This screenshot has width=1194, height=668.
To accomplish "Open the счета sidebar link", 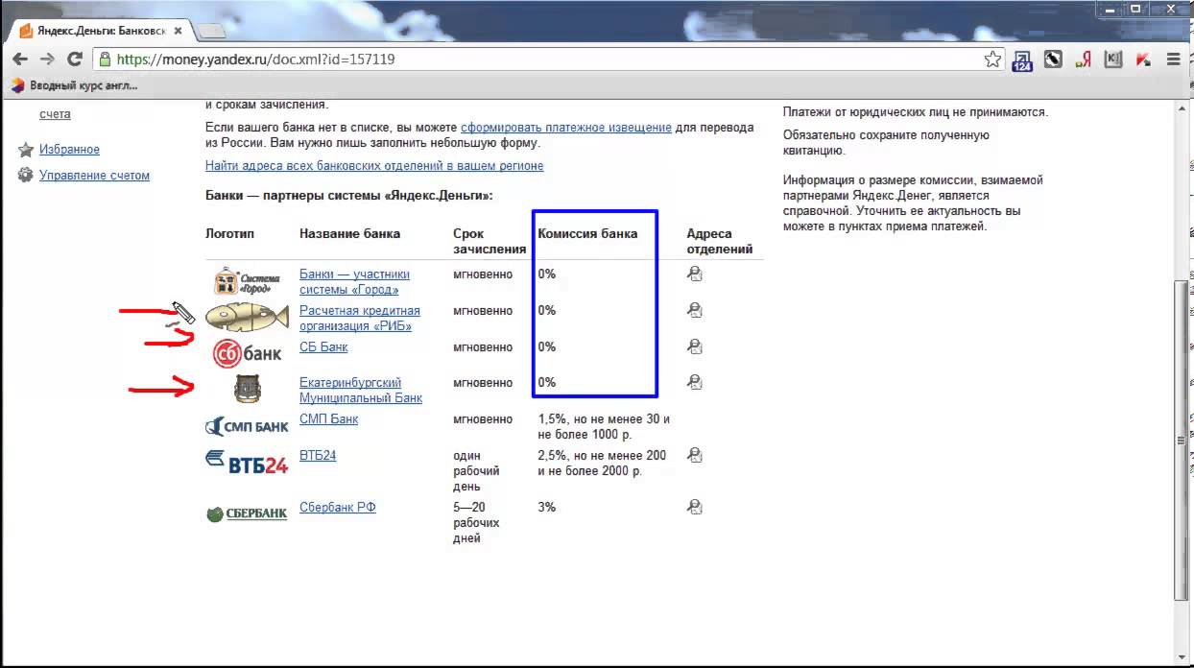I will (55, 114).
